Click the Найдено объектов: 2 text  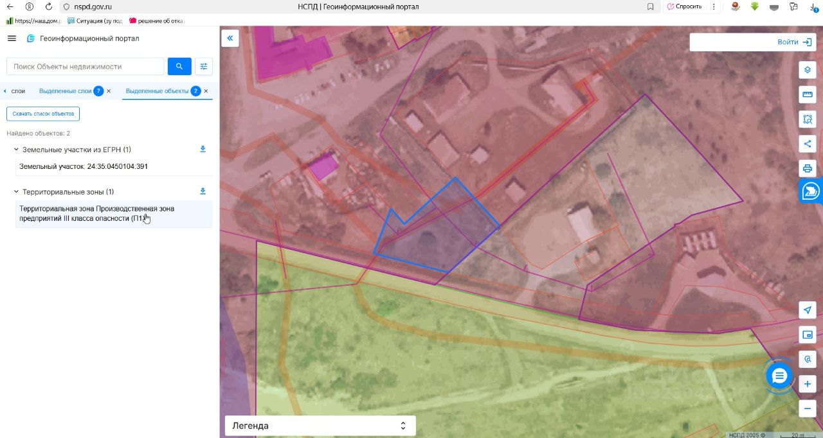[38, 133]
